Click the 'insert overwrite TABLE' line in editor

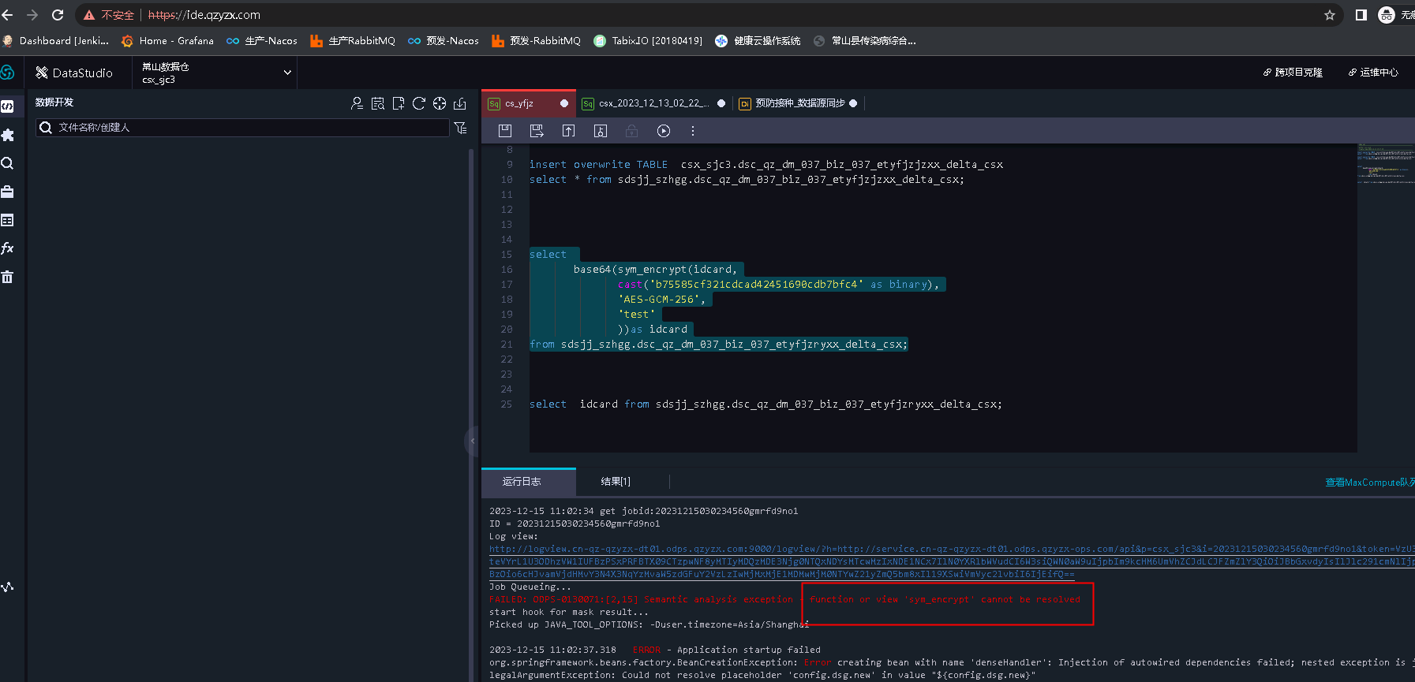tap(766, 165)
